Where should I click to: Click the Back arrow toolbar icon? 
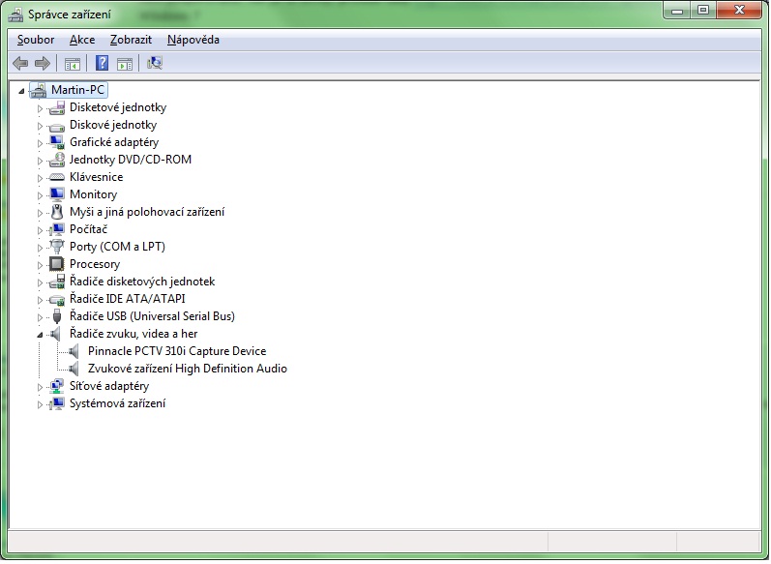[20, 64]
